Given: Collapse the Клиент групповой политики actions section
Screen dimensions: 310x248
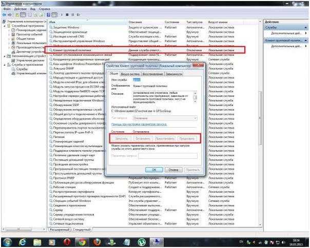Looking at the screenshot, I should (306, 40).
